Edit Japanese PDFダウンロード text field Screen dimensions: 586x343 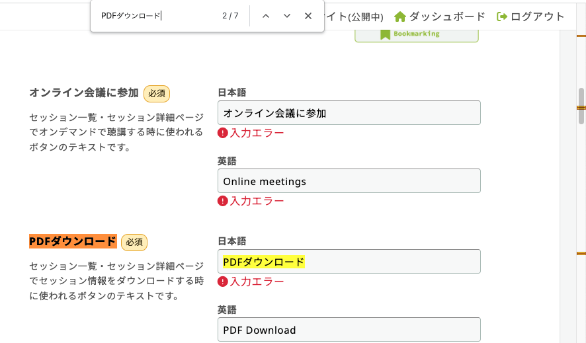click(349, 261)
